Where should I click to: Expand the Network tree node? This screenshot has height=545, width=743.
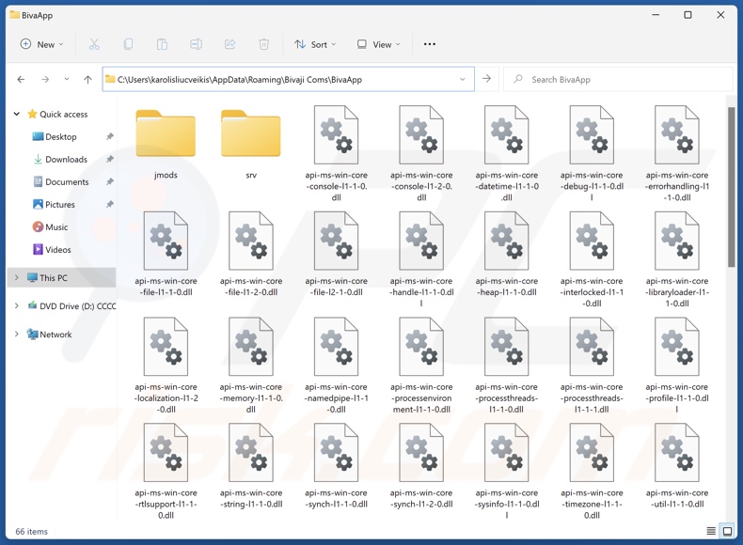pyautogui.click(x=16, y=335)
